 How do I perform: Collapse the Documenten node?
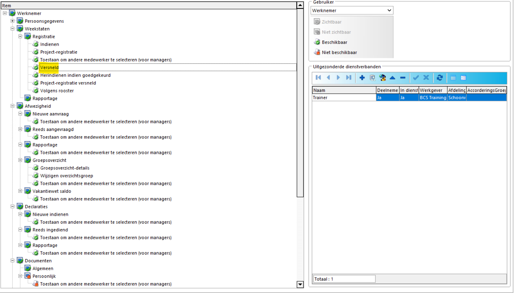[x=12, y=260]
